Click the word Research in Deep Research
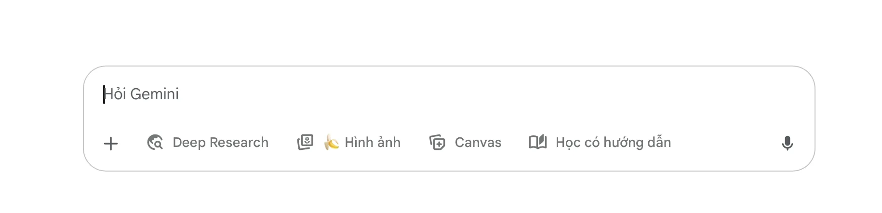 pos(239,143)
